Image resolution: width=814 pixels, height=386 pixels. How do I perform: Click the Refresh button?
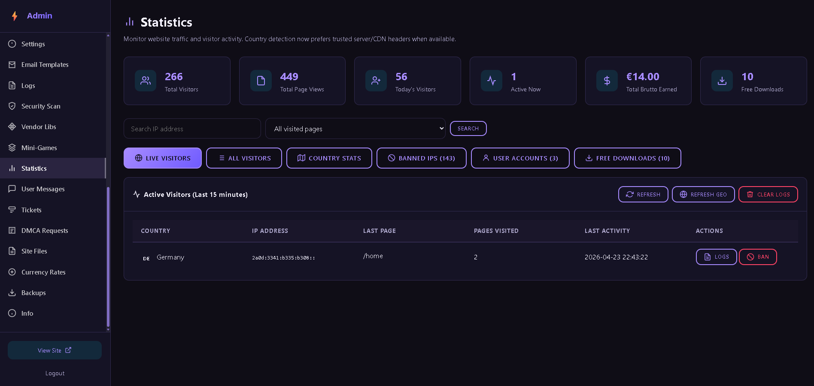pos(643,194)
